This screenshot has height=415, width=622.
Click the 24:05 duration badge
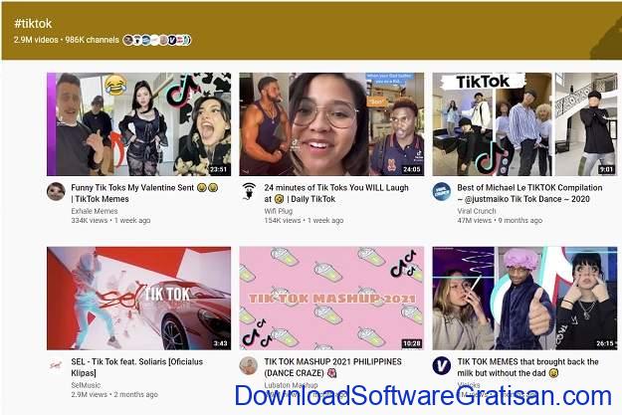[412, 169]
